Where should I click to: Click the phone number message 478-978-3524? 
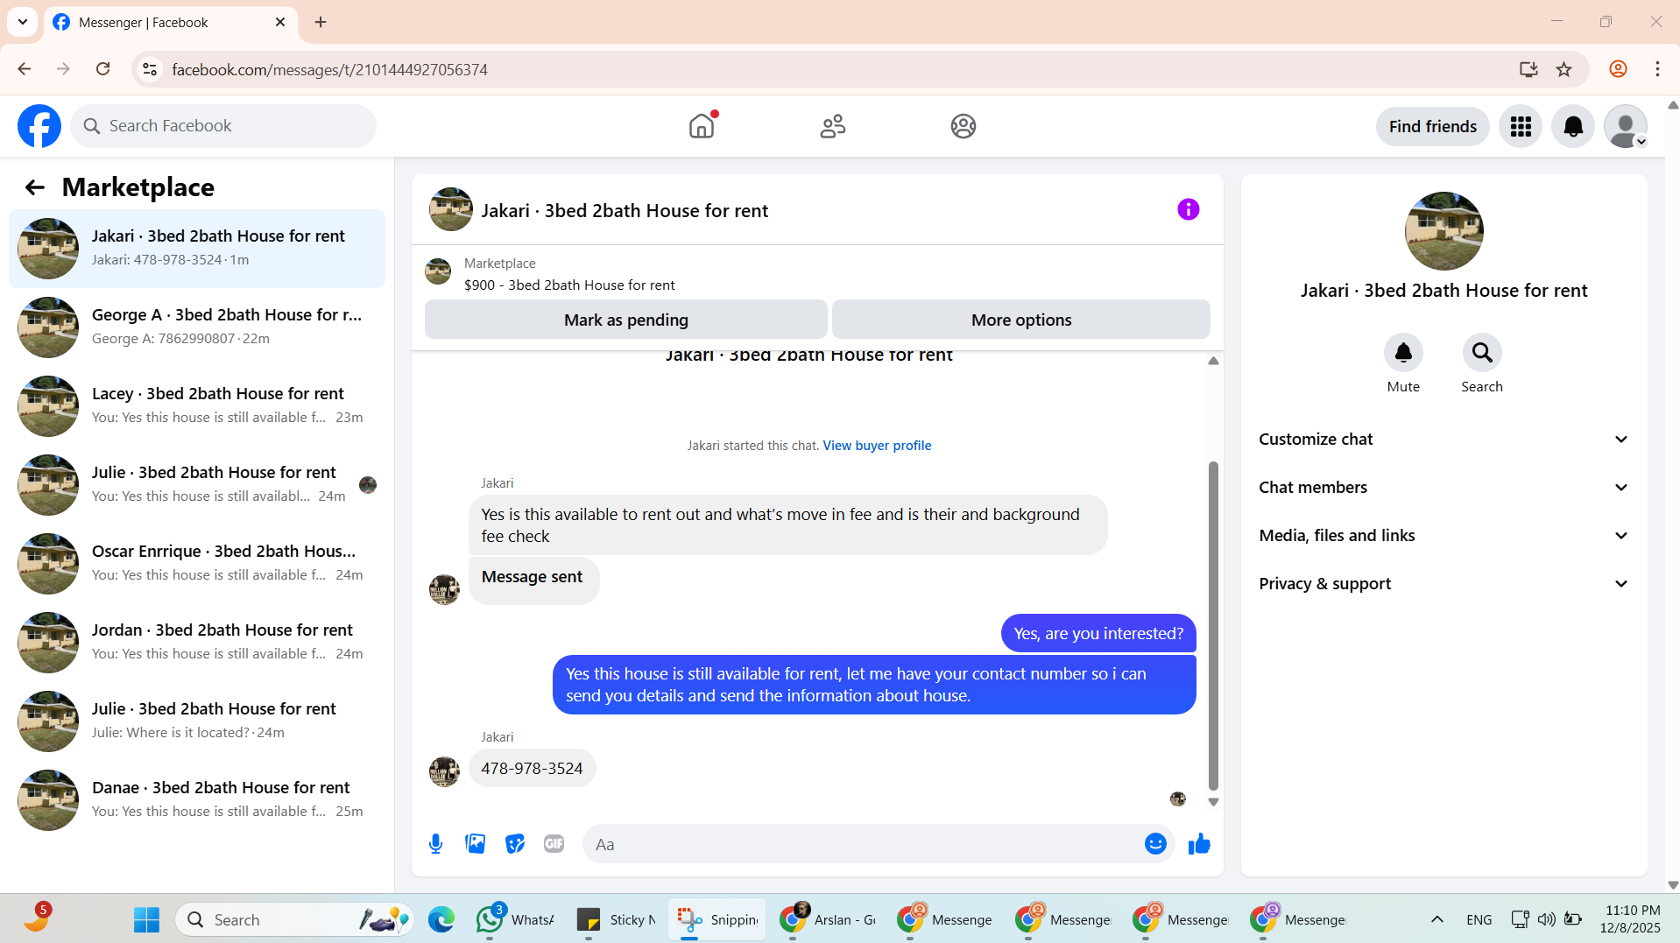(532, 769)
